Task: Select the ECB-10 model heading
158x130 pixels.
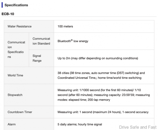Action: click(8, 14)
